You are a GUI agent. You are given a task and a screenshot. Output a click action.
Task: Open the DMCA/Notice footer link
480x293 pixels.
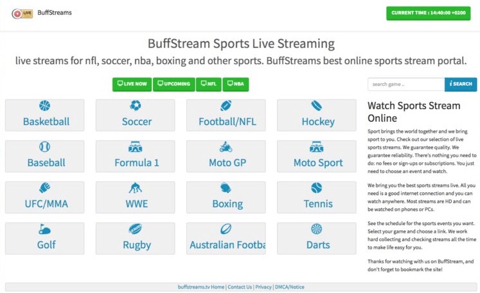tap(290, 287)
